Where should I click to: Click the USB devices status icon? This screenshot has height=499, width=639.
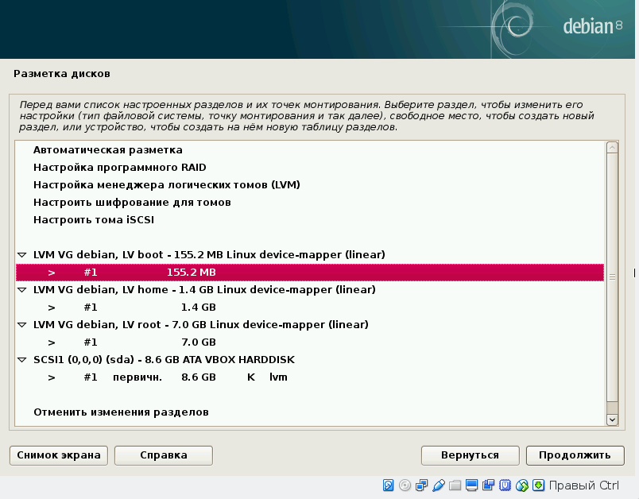tap(439, 485)
